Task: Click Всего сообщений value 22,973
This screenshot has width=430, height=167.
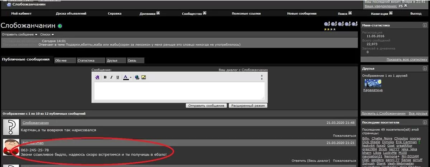Action: [372, 44]
